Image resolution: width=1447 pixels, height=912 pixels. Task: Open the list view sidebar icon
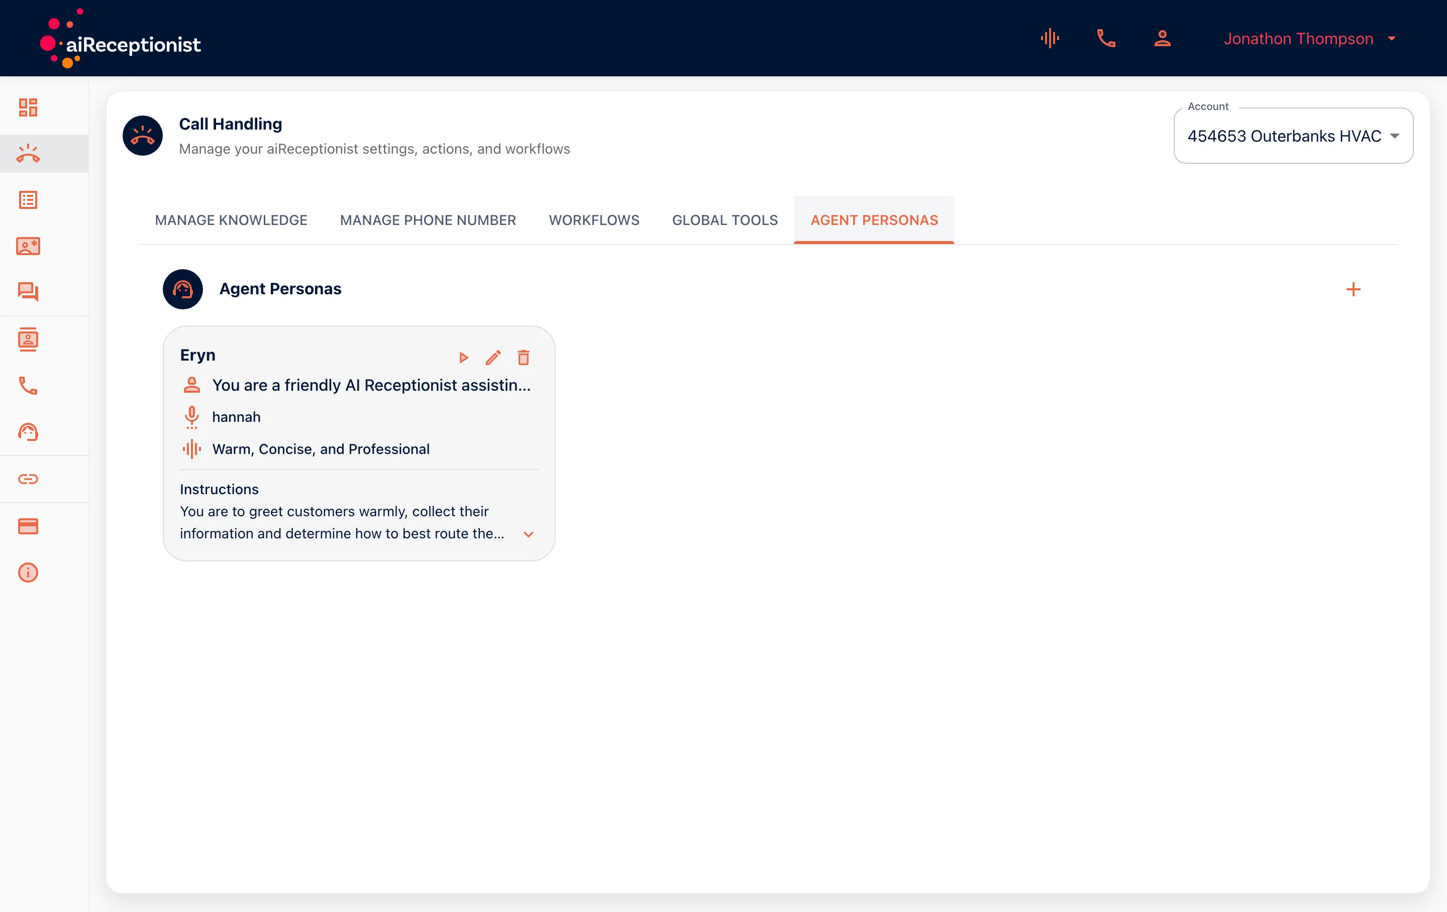pos(28,200)
